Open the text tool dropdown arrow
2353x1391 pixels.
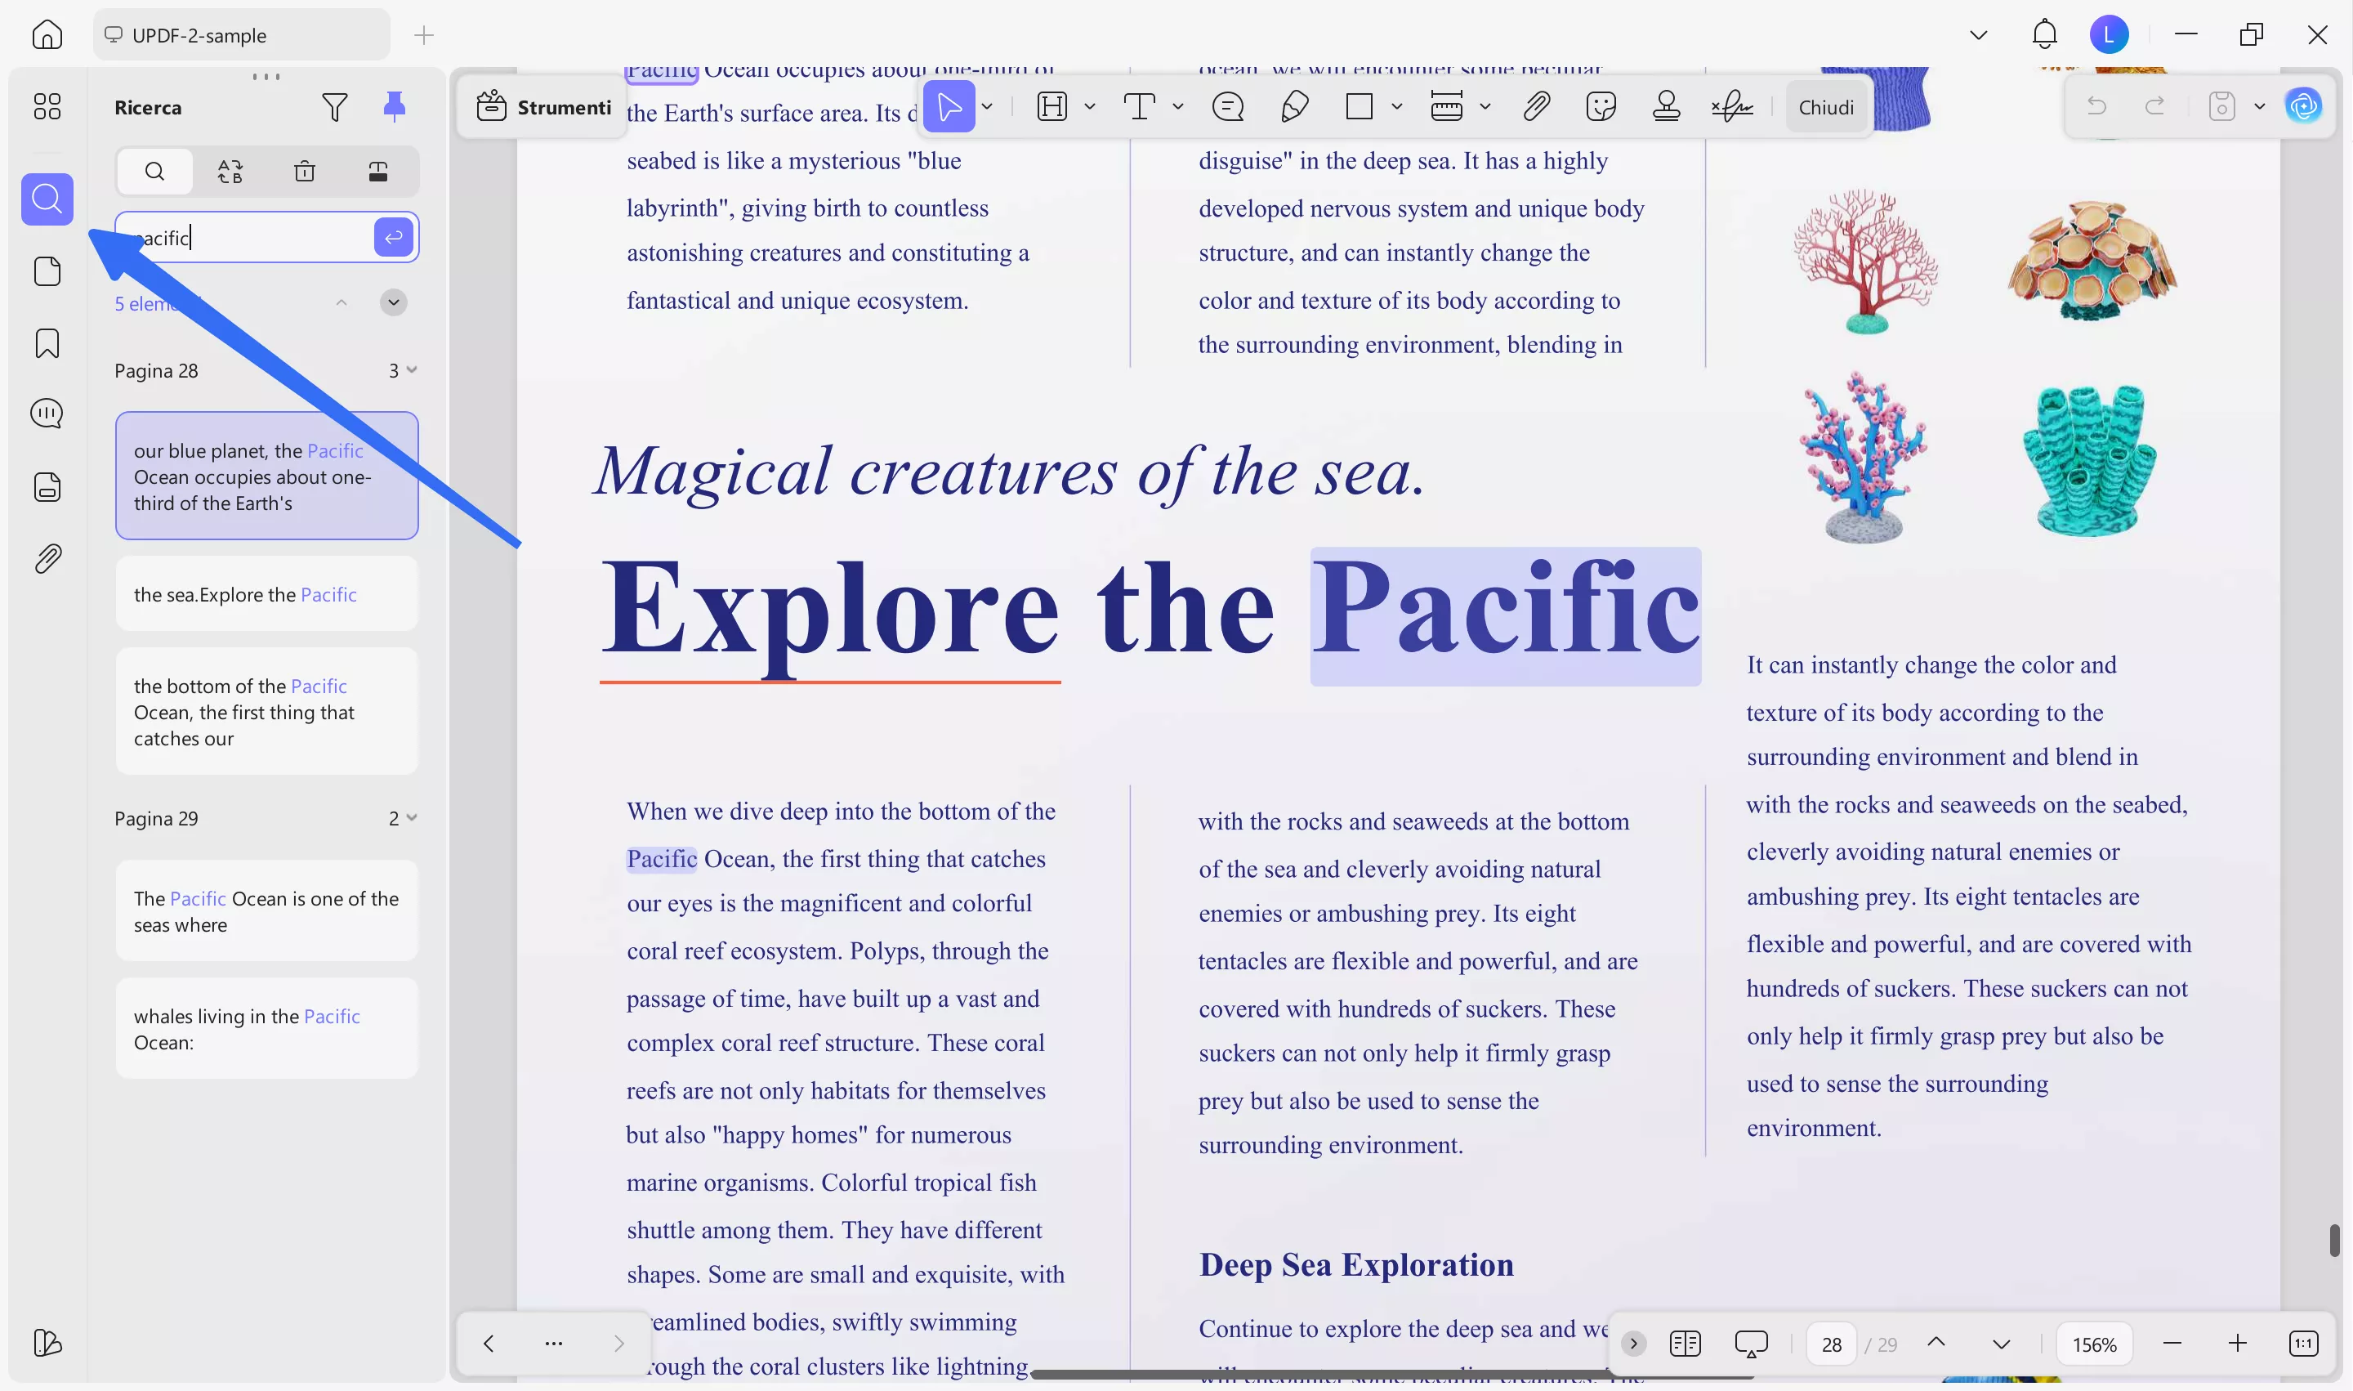(1178, 106)
